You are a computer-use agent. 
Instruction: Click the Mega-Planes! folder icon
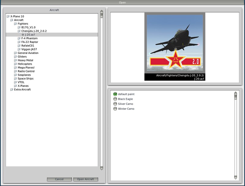click(15, 67)
